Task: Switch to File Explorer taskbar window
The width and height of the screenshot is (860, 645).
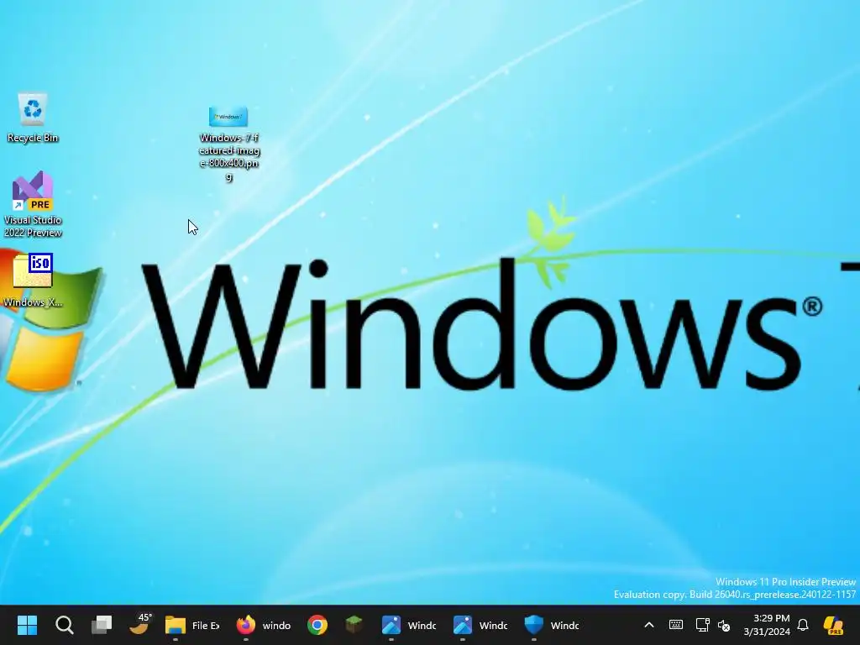Action: tap(192, 625)
